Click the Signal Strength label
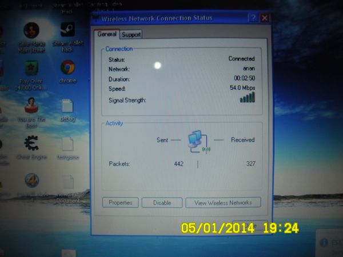This screenshot has height=257, width=343. [127, 101]
